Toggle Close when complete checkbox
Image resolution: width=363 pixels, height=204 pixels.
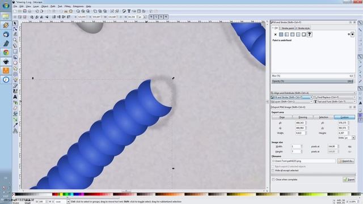point(273,180)
